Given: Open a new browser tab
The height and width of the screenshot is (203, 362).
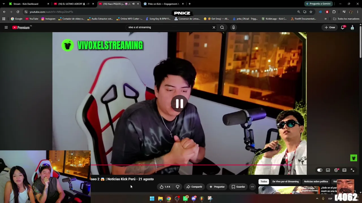Looking at the screenshot, I should pyautogui.click(x=189, y=4).
